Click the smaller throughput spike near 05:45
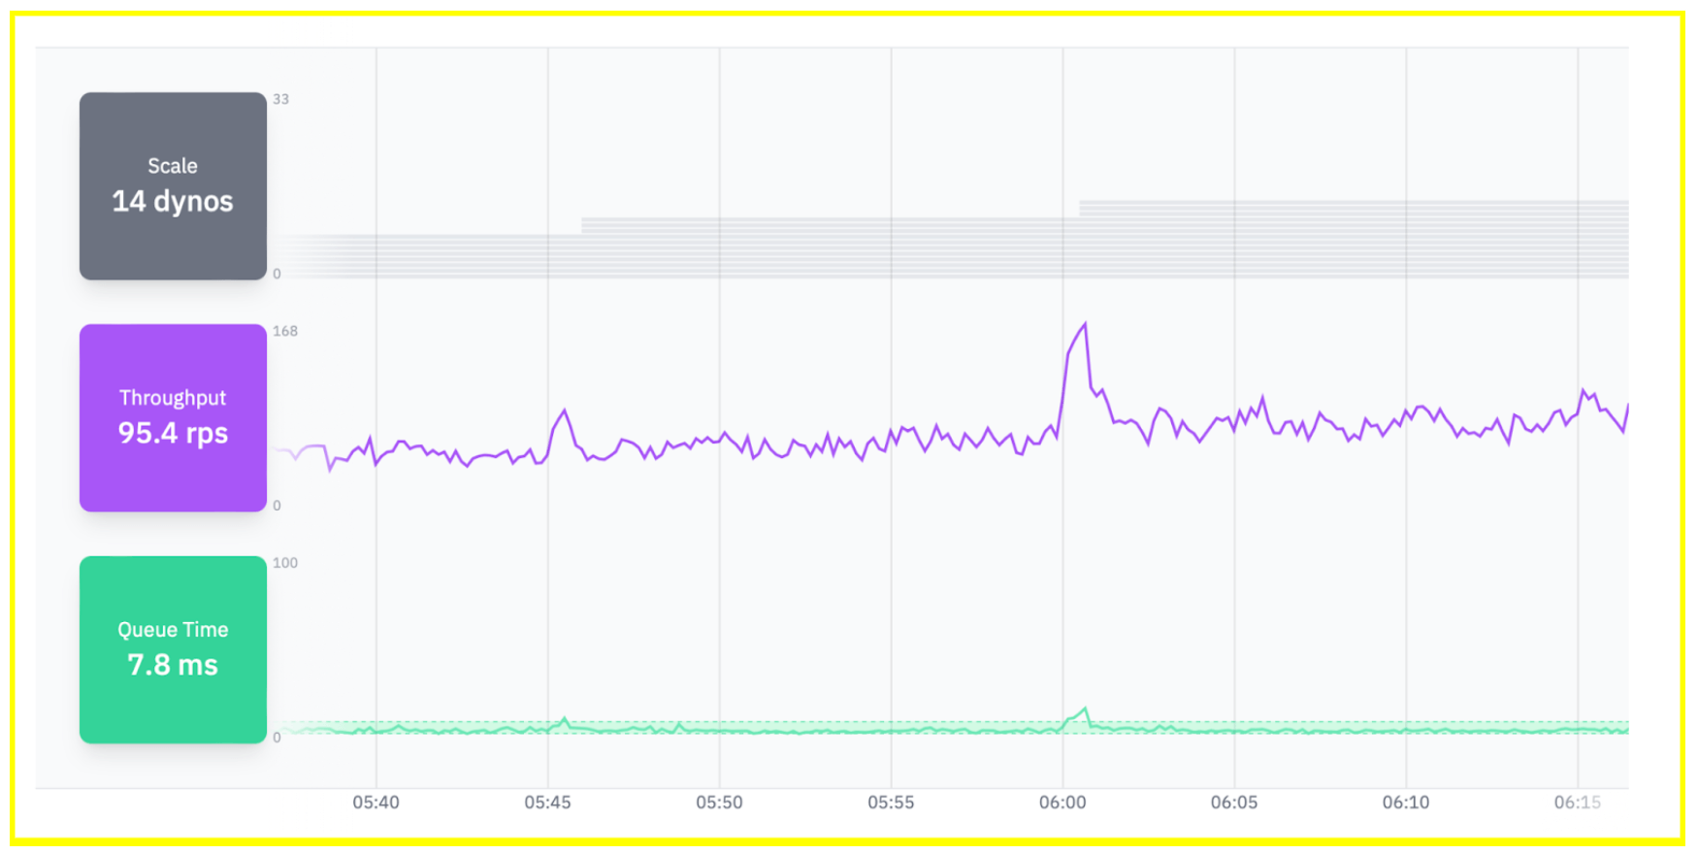This screenshot has height=854, width=1698. pyautogui.click(x=565, y=411)
